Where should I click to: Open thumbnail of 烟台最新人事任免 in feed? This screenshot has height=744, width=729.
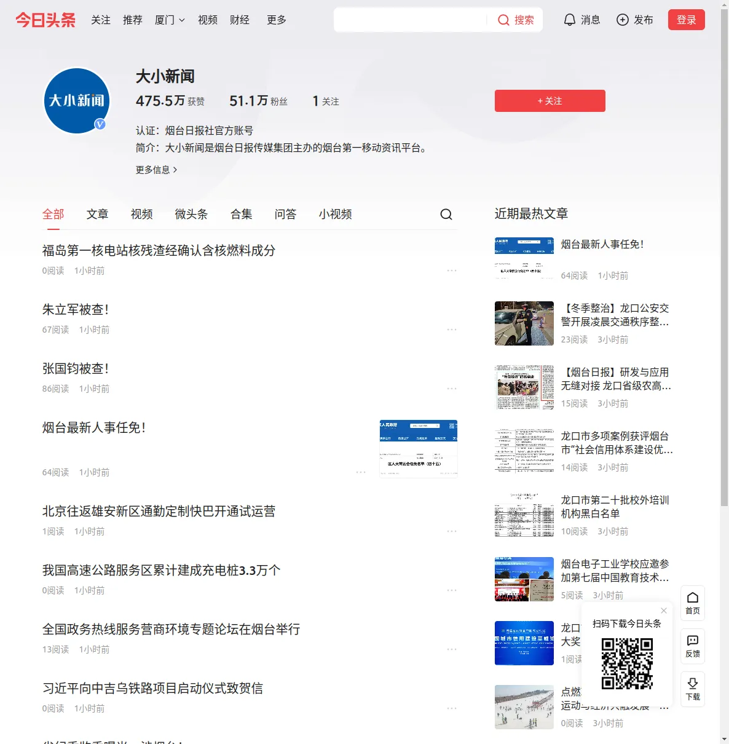[x=419, y=449]
